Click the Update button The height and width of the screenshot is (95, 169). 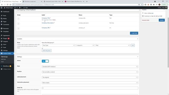162,20
